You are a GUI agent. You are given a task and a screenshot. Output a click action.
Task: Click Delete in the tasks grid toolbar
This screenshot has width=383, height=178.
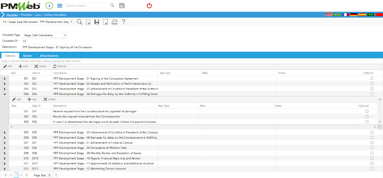coord(40,66)
